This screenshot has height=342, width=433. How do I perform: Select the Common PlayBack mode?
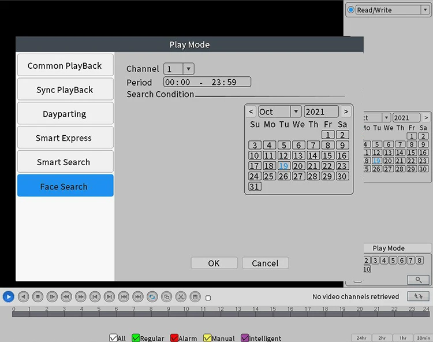65,65
